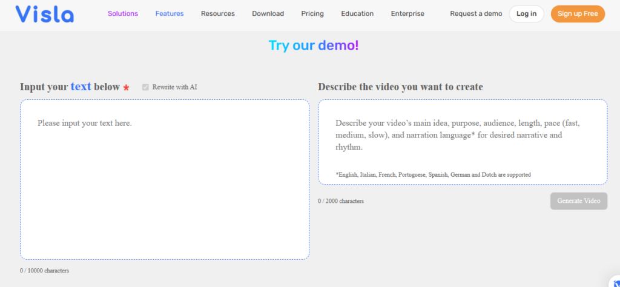
Task: Focus the video description text area
Action: click(463, 142)
